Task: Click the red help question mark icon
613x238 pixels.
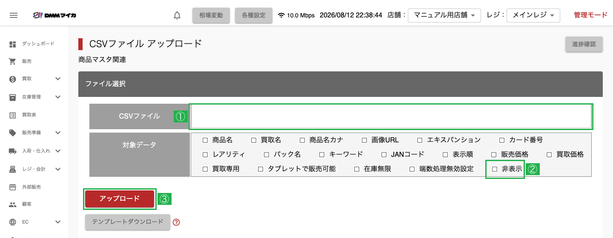Action: (x=176, y=222)
